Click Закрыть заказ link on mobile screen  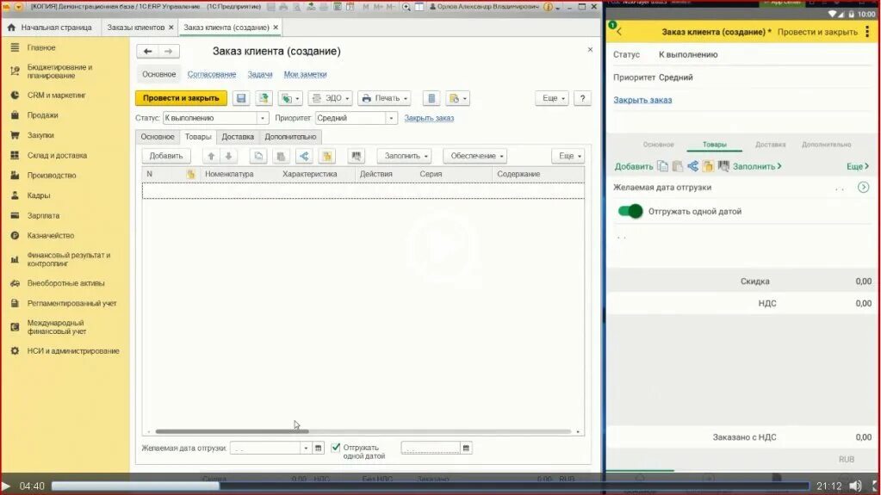[x=642, y=100]
